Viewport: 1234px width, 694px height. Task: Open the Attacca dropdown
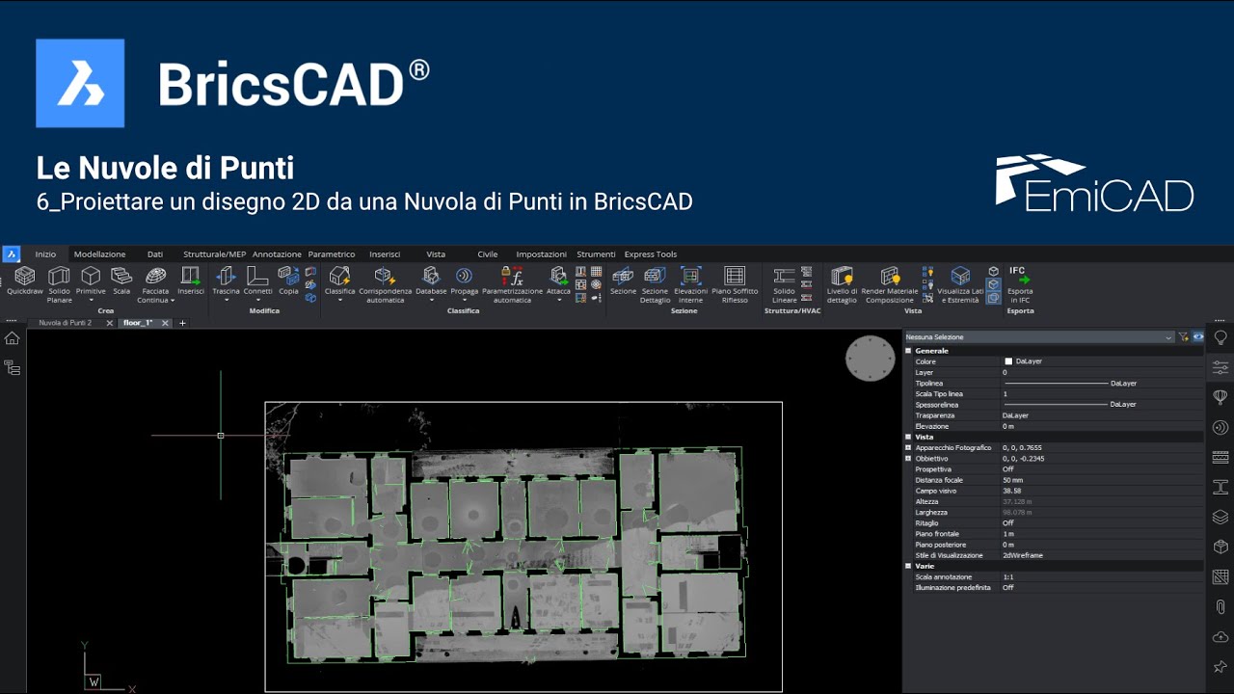tap(558, 300)
